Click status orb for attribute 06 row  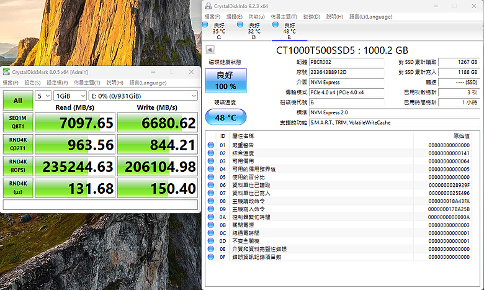tap(211, 185)
